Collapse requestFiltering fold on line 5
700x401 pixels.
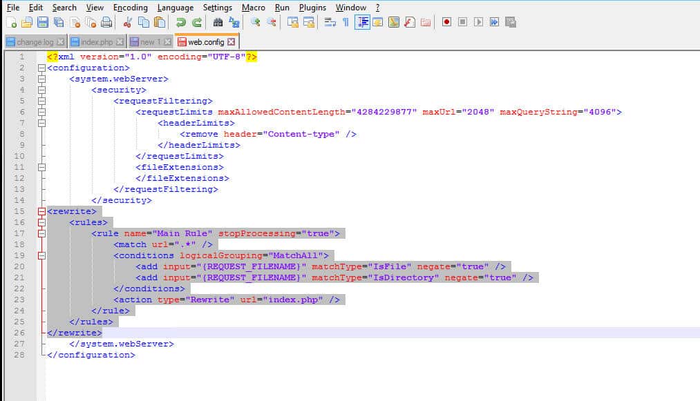pos(41,101)
